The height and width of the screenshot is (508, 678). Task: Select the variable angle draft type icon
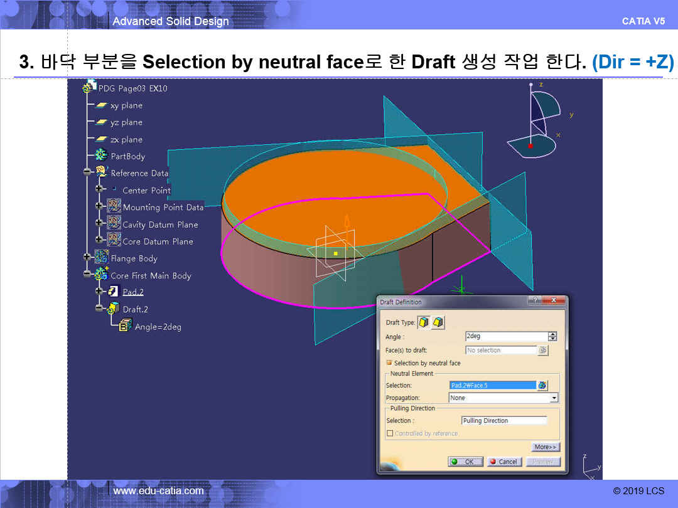click(438, 322)
